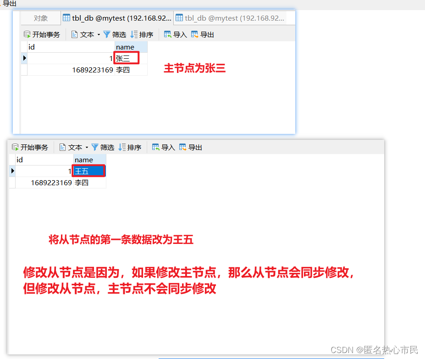Select id cell 1 in lower table
This screenshot has height=359, width=425.
click(x=44, y=171)
